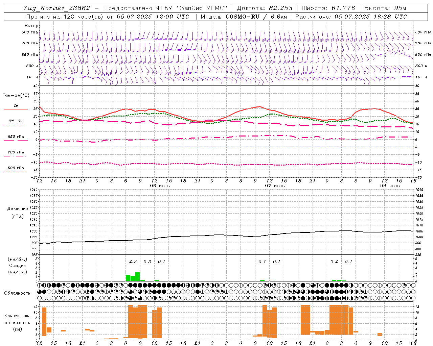433x346 pixels.
Task: Click the 850 гПа temperature legend entry
Action: [16, 137]
